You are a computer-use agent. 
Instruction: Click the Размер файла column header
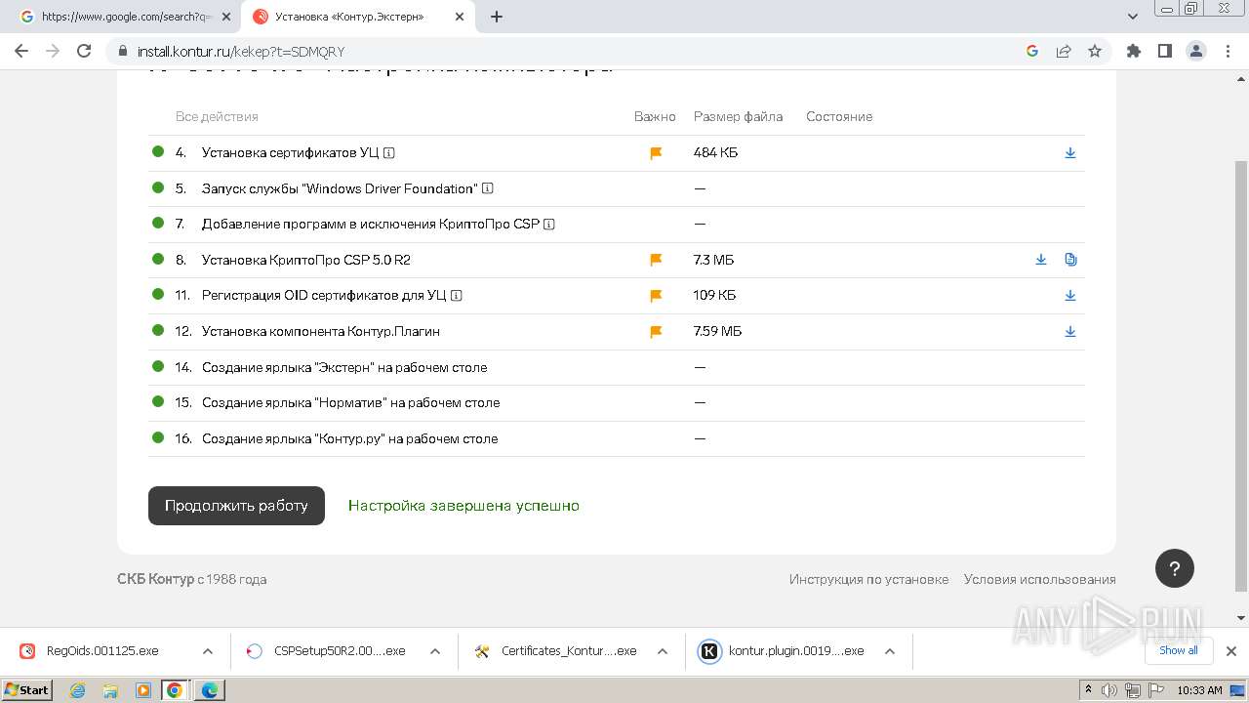coord(738,116)
